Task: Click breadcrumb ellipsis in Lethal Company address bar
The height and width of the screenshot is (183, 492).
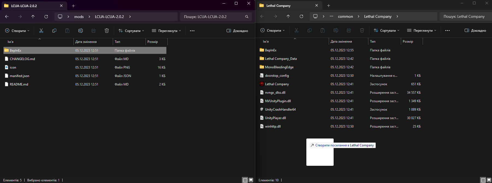Action: pos(331,16)
